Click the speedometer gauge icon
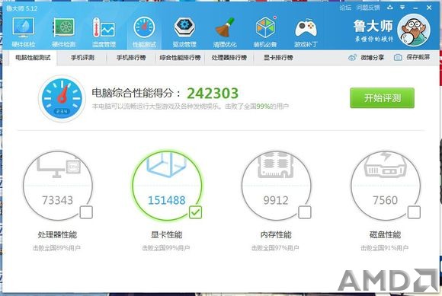This screenshot has height=296, width=442. point(62,98)
